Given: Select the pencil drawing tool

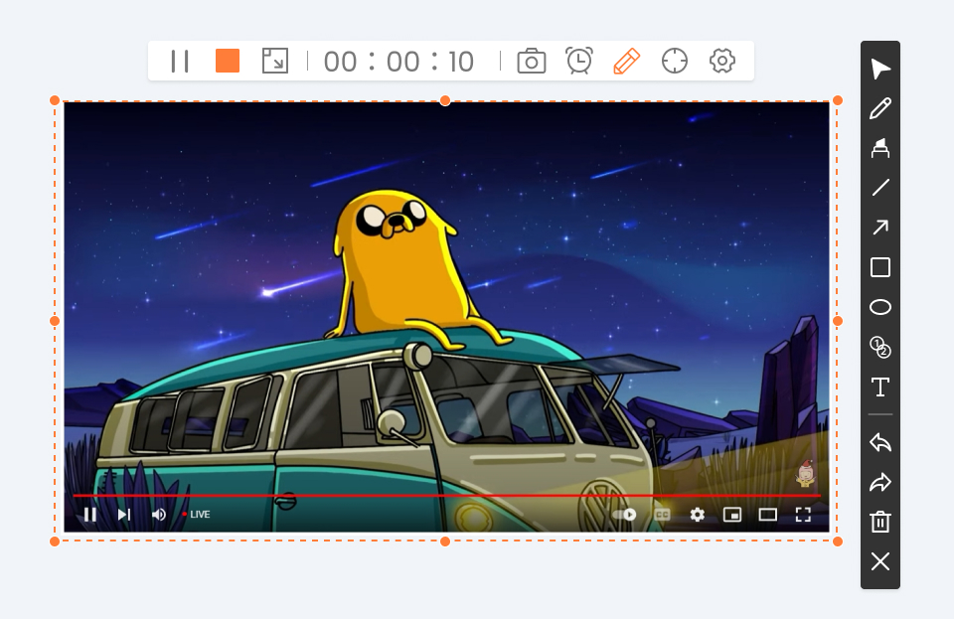Looking at the screenshot, I should [x=879, y=108].
